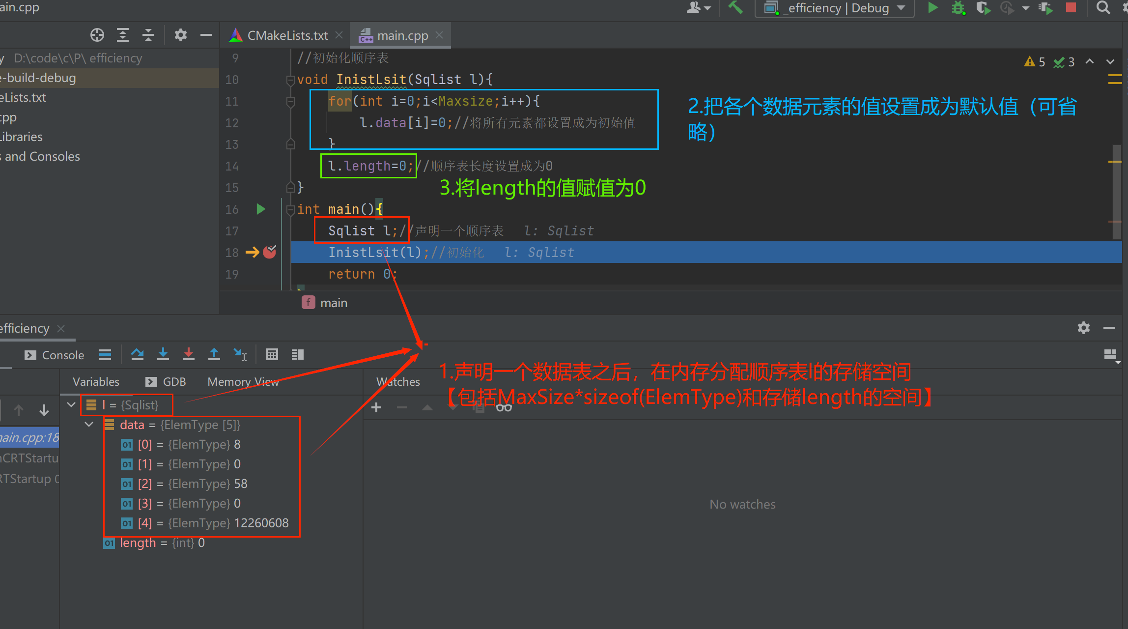1128x629 pixels.
Task: Open the efficiency | Debug configuration dropdown
Action: point(835,8)
